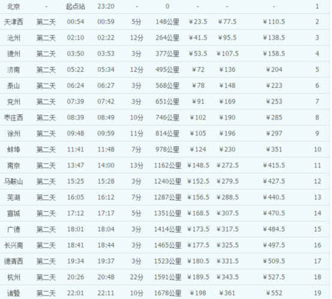The image size is (332, 299).
Task: Select departure time 14:00
Action: (106, 166)
